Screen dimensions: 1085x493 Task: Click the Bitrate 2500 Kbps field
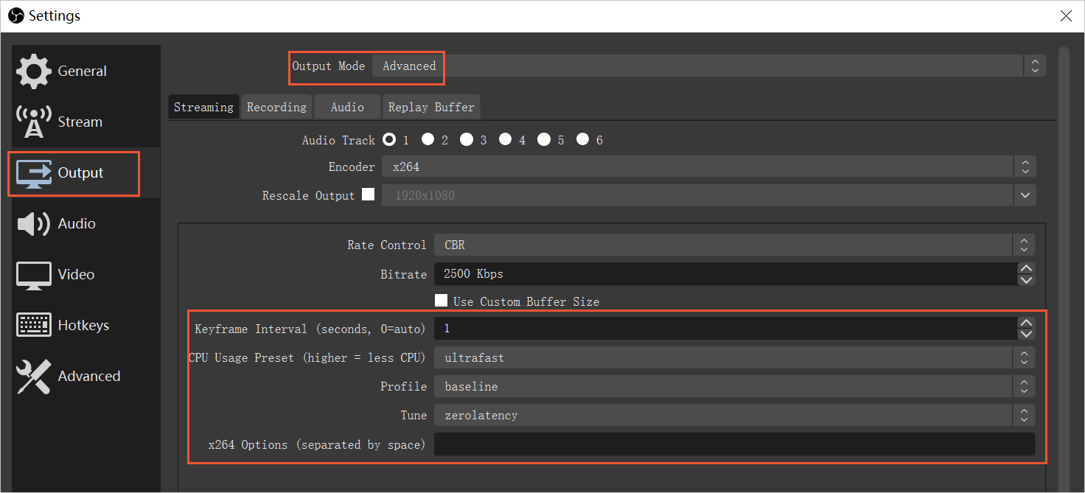coord(725,273)
